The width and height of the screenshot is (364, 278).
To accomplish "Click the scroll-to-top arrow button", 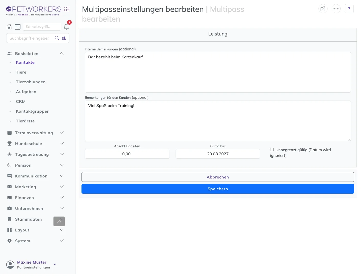I will (x=59, y=221).
